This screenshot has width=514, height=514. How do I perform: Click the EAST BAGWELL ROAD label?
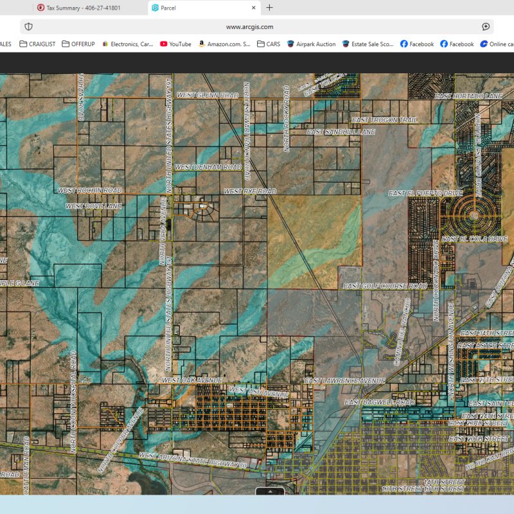pos(380,402)
